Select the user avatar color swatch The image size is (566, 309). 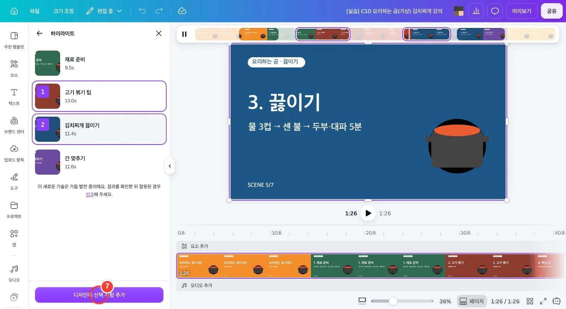pyautogui.click(x=459, y=11)
